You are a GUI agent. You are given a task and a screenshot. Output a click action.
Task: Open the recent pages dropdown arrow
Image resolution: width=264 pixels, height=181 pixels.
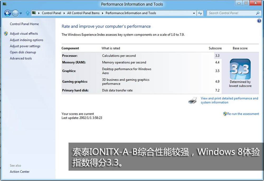[21, 13]
